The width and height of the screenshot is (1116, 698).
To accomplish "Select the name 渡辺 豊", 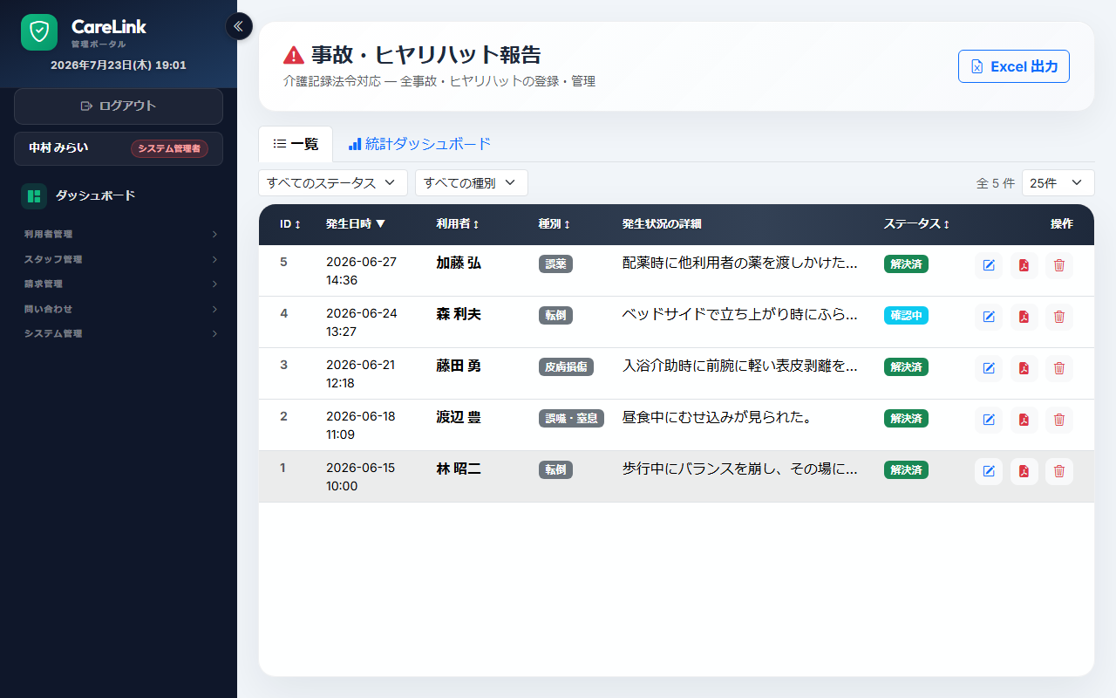I will coord(459,417).
